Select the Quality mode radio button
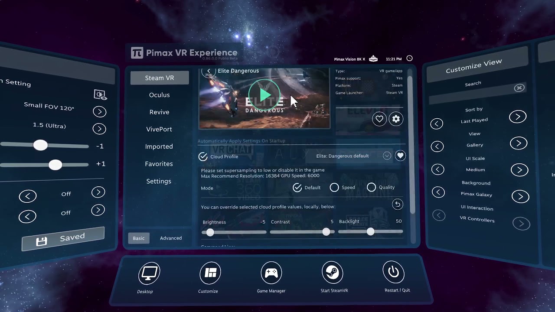The width and height of the screenshot is (555, 312). click(371, 187)
